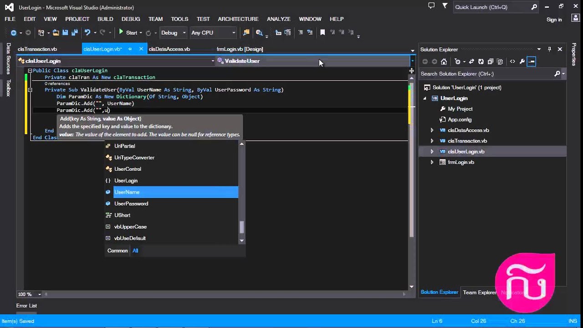This screenshot has height=328, width=583.
Task: Expand the claTransaction.vb tree node
Action: [432, 141]
